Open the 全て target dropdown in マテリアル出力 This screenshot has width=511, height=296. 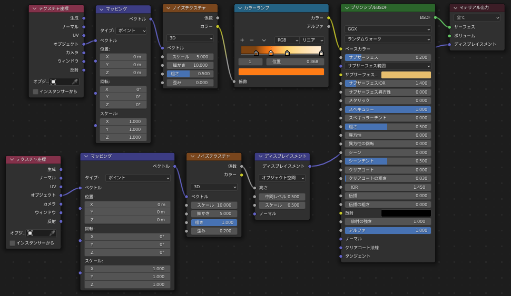(x=477, y=17)
